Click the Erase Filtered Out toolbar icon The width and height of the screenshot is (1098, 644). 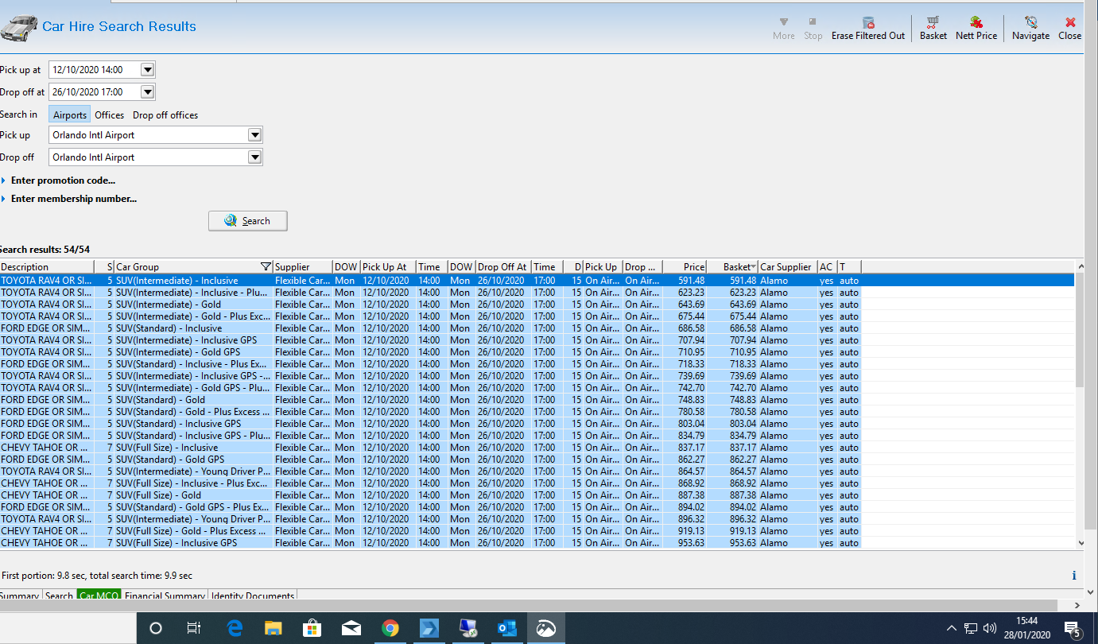(x=867, y=23)
